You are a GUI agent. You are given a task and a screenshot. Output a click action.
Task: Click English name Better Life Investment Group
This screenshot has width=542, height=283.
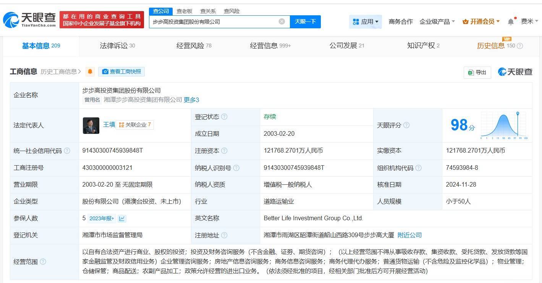pyautogui.click(x=313, y=218)
